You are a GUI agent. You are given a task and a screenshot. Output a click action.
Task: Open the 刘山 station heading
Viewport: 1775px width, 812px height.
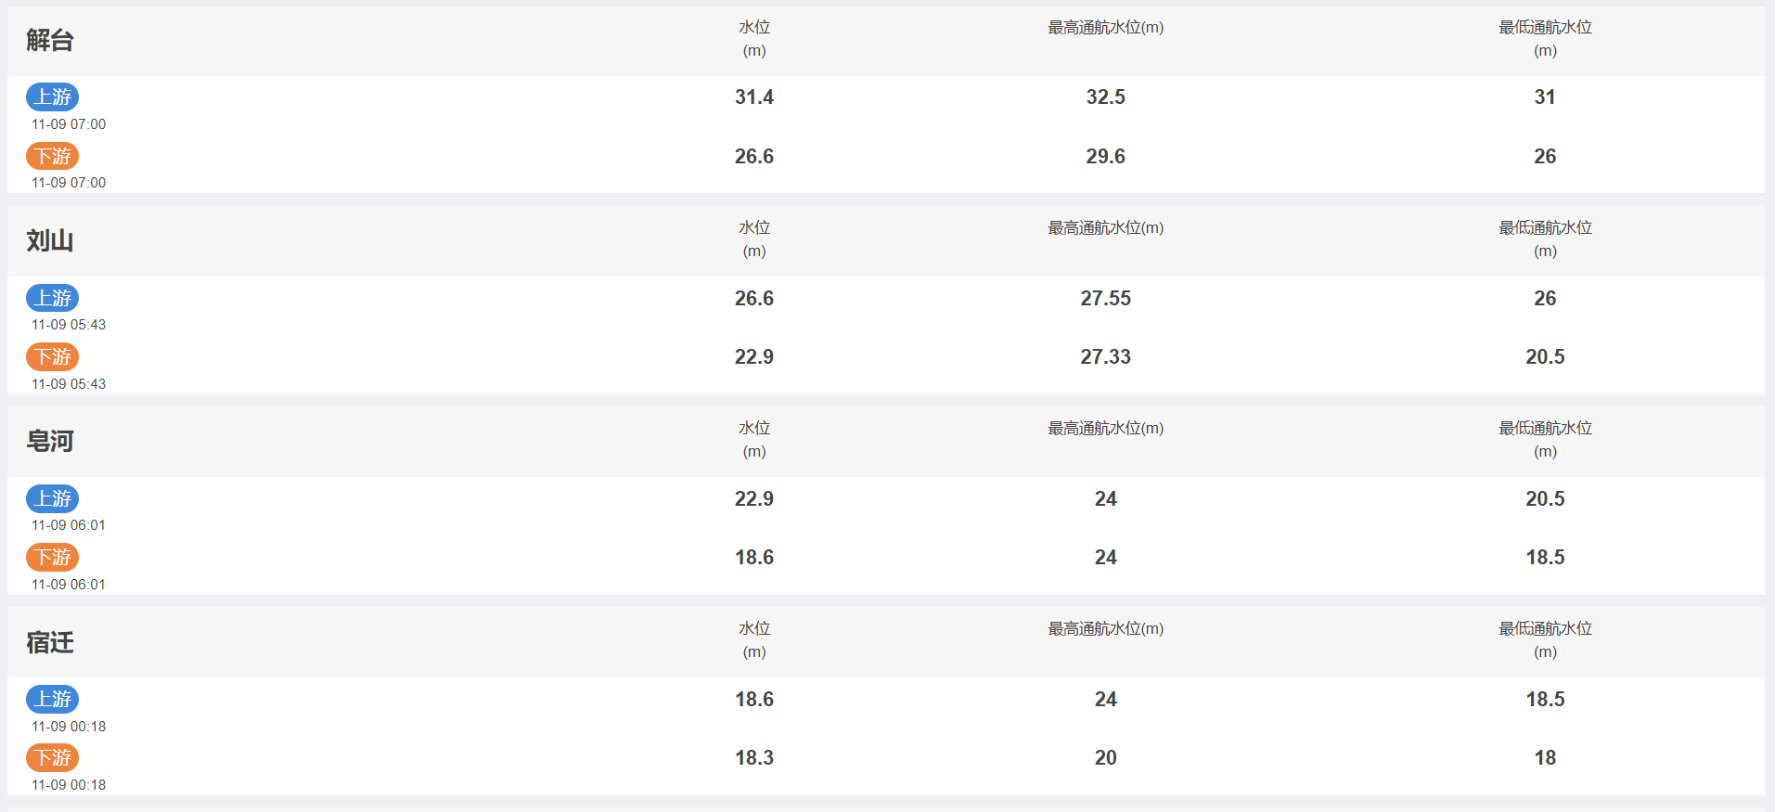click(x=50, y=240)
